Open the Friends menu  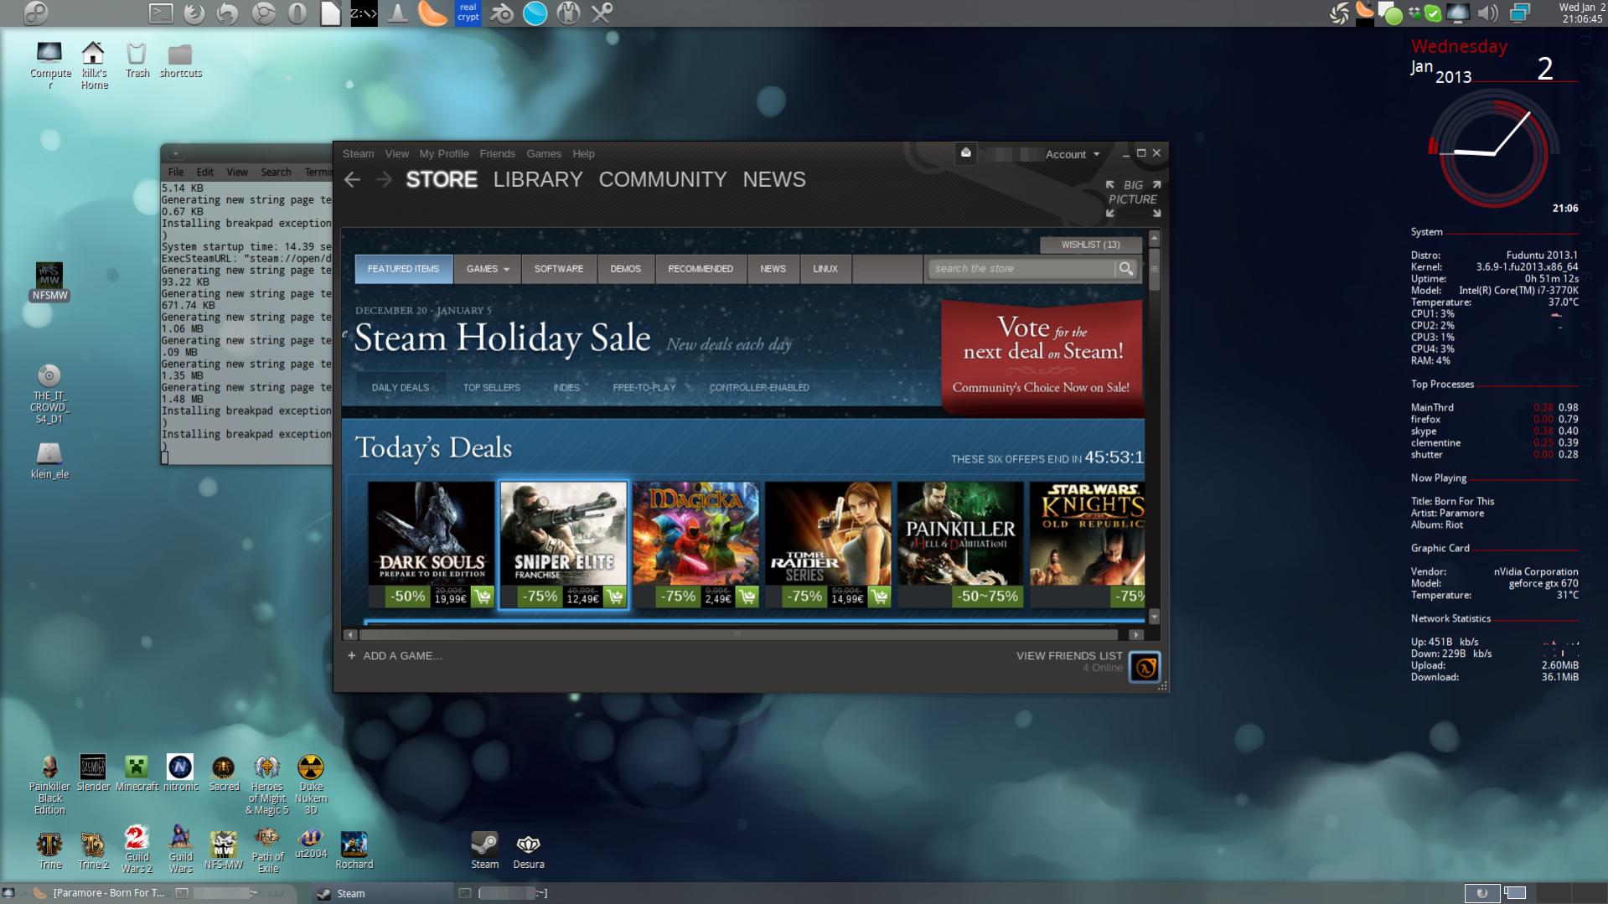coord(497,153)
